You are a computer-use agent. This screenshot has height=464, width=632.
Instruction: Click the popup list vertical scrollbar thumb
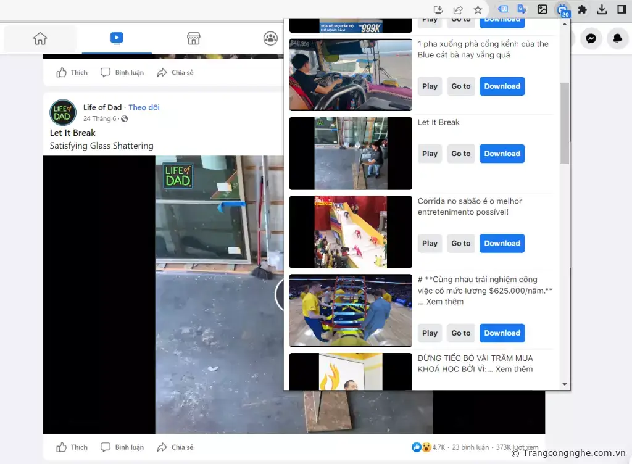pyautogui.click(x=565, y=123)
